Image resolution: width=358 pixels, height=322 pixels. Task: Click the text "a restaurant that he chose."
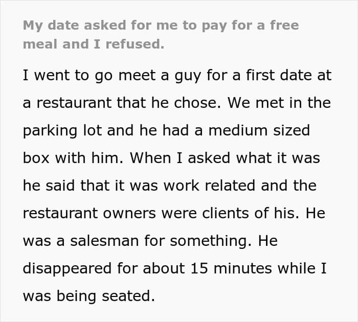pos(122,103)
